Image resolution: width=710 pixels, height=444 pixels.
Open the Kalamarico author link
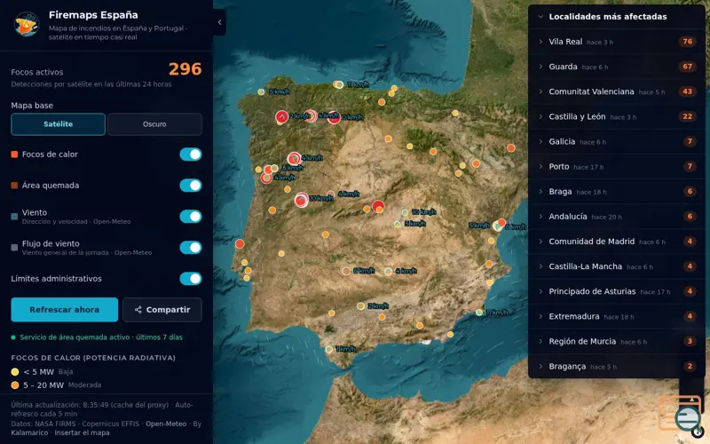point(29,432)
